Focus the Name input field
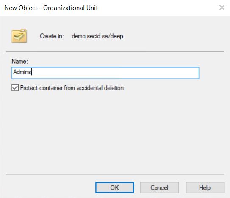Viewport: 230px width, 198px height. pyautogui.click(x=105, y=73)
